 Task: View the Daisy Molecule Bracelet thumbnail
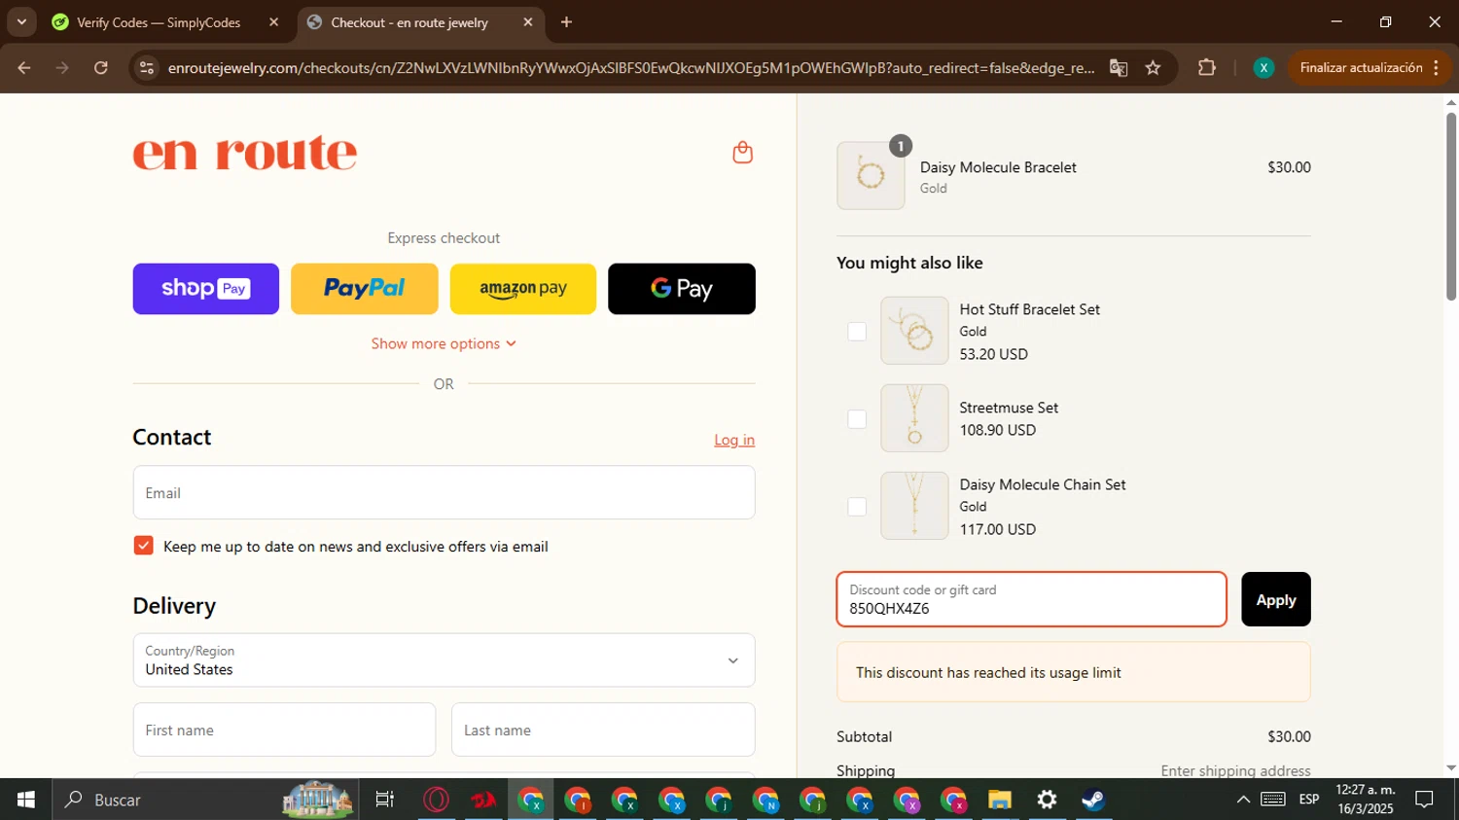click(871, 176)
